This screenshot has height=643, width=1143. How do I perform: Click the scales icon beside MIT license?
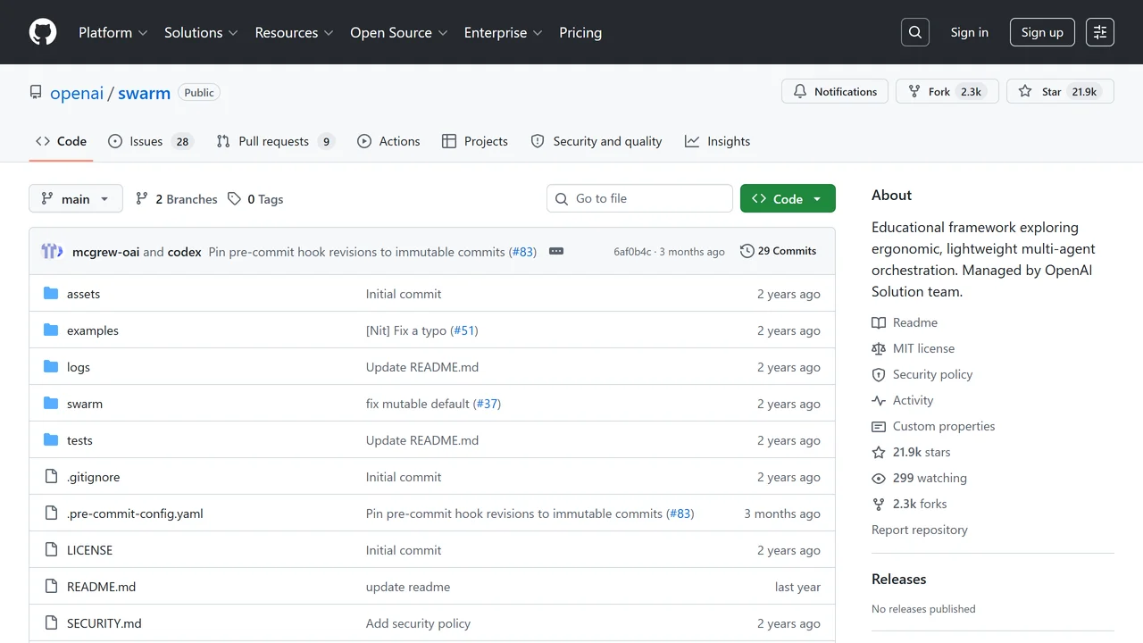pos(879,348)
